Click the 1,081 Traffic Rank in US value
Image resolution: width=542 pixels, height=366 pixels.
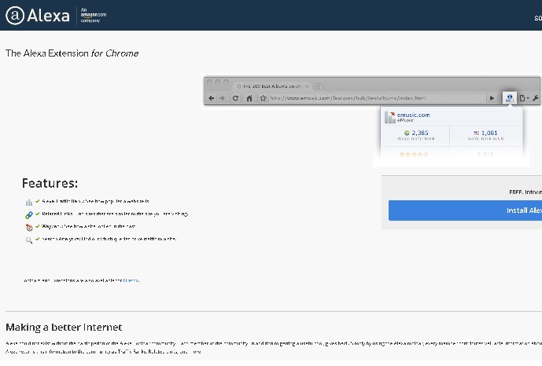pyautogui.click(x=489, y=133)
